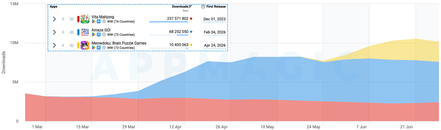Click the App Store icon under Amaze GO!
The image size is (441, 130).
coord(99,35)
